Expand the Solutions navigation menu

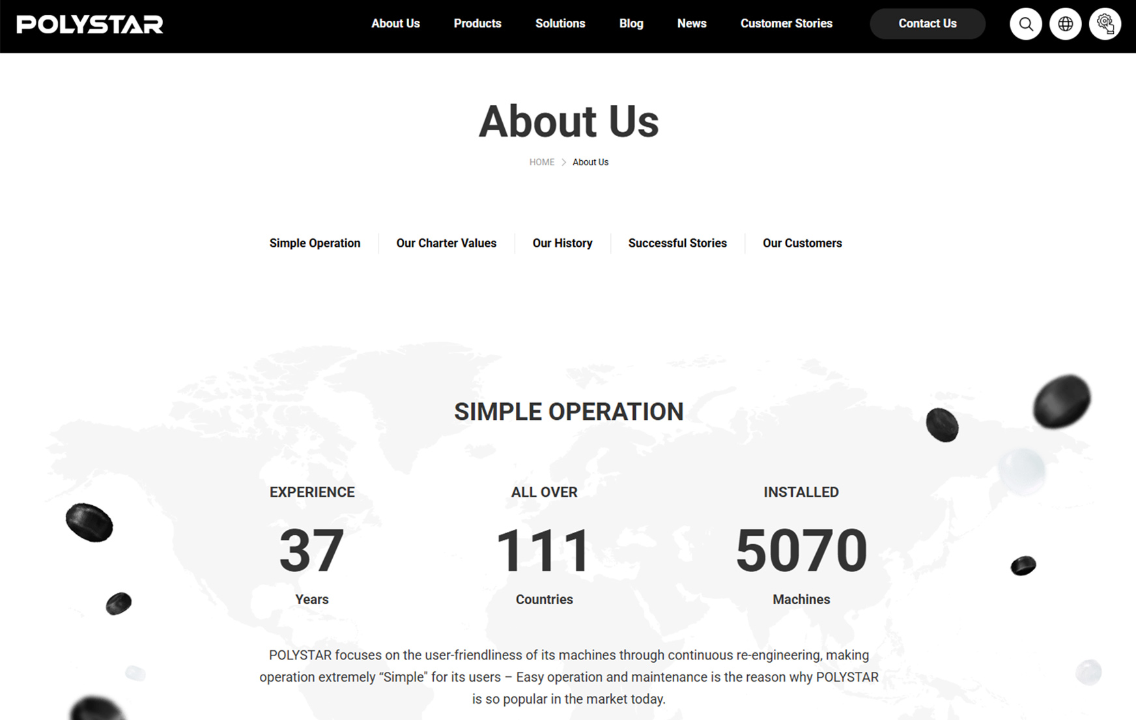(x=560, y=23)
